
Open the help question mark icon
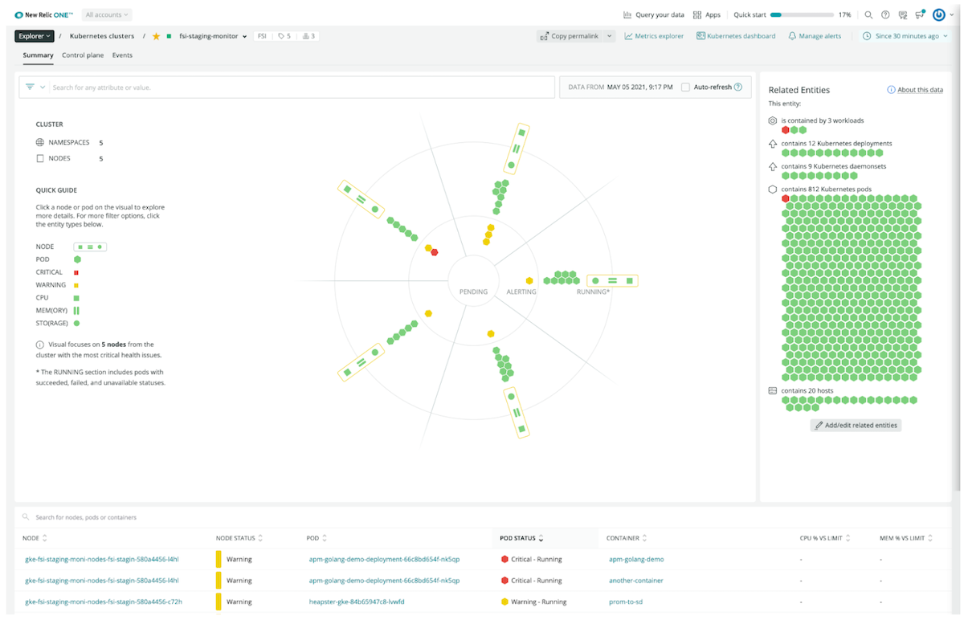[x=885, y=14]
